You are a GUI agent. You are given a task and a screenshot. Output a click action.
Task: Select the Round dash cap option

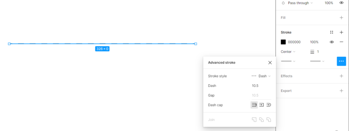[x=269, y=105]
